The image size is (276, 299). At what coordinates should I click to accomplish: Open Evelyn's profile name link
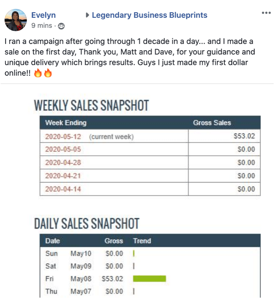click(43, 15)
